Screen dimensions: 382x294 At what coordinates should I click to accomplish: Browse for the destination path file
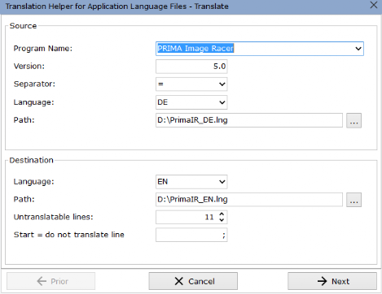click(x=353, y=200)
